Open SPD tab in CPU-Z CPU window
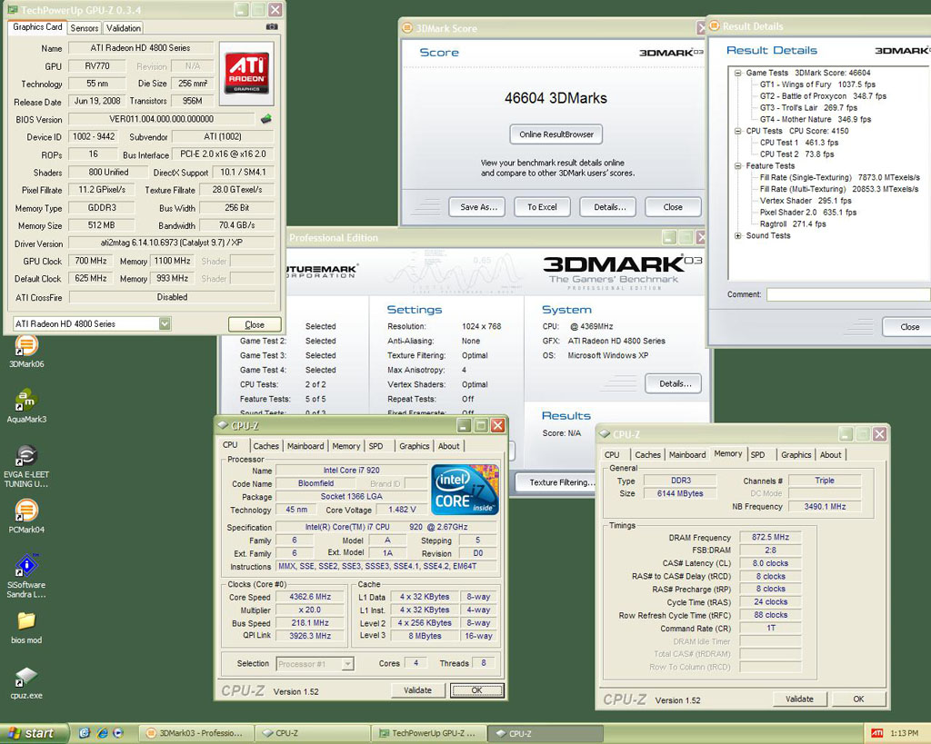Viewport: 931px width, 744px height. 375,446
